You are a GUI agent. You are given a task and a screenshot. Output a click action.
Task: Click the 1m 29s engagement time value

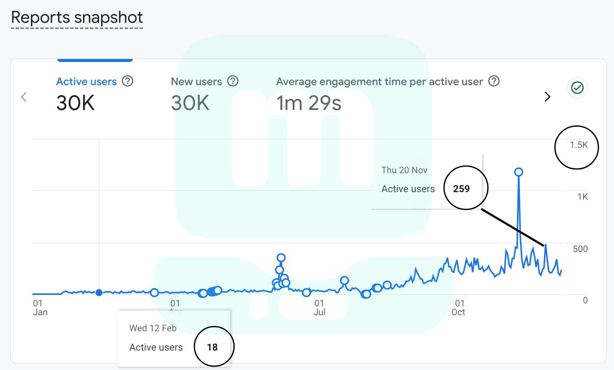coord(308,102)
